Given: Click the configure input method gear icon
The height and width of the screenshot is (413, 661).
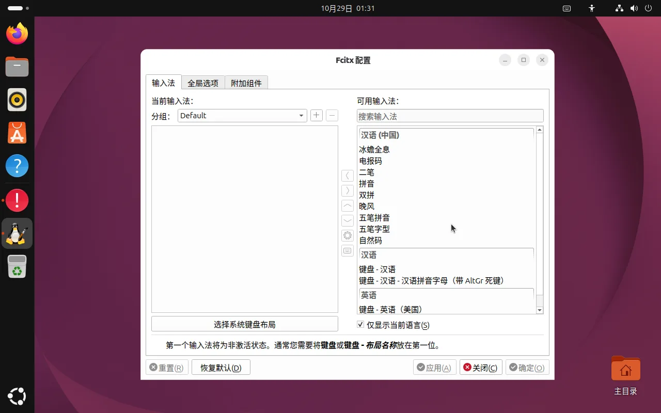Looking at the screenshot, I should 348,235.
